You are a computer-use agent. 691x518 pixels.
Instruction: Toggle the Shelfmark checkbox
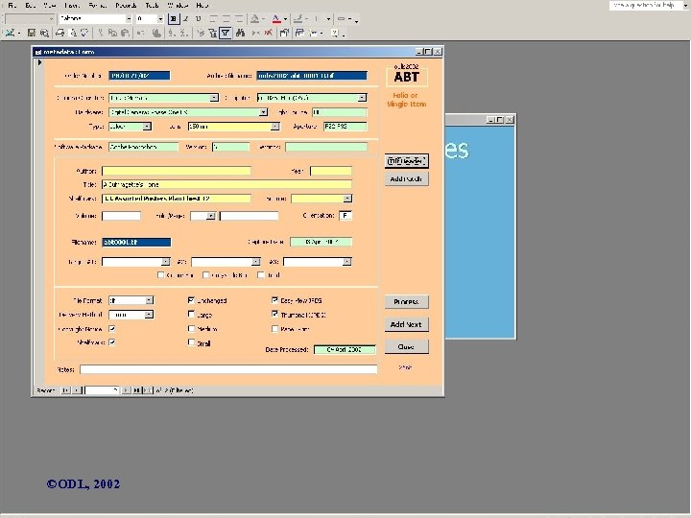(112, 341)
